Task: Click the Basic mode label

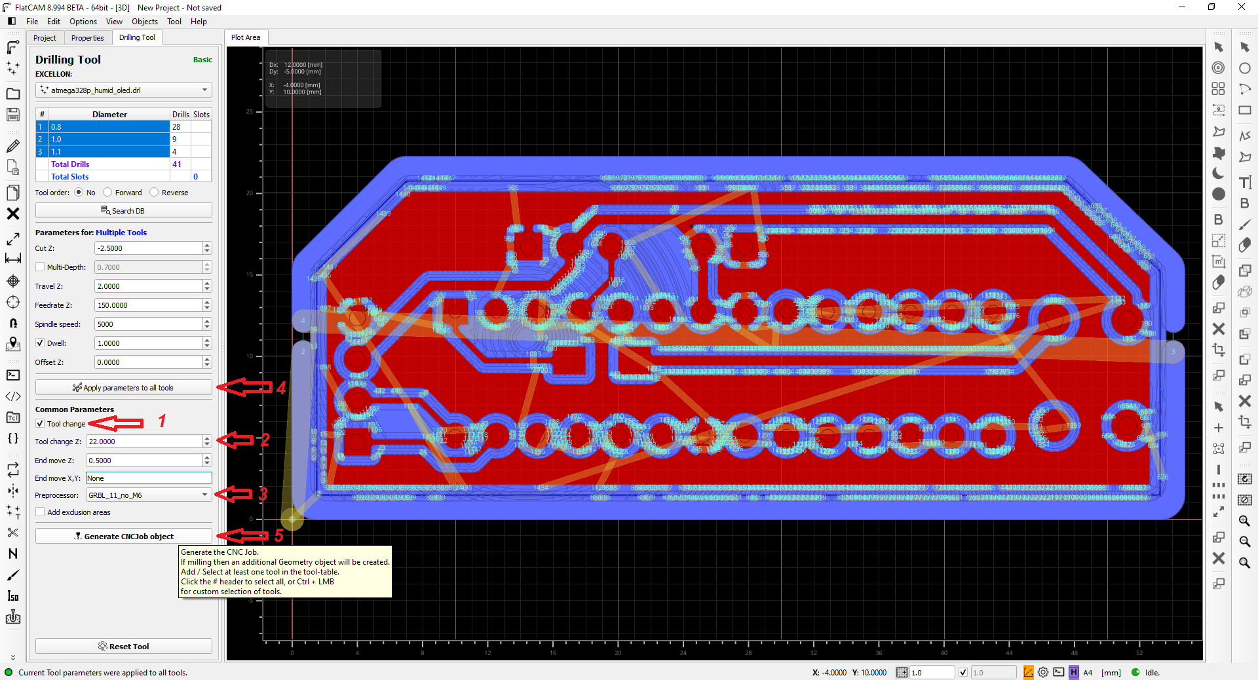Action: click(202, 60)
